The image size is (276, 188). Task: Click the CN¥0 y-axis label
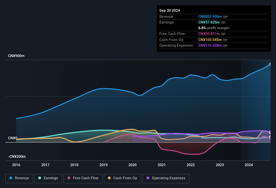(13, 138)
